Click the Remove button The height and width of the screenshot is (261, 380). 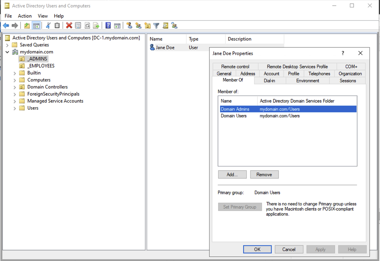click(x=264, y=175)
